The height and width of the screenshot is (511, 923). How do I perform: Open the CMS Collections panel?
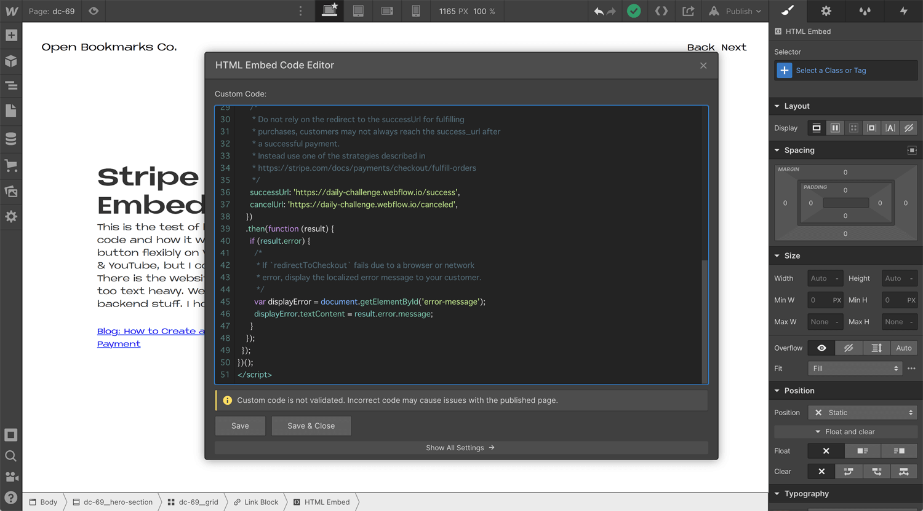click(11, 139)
